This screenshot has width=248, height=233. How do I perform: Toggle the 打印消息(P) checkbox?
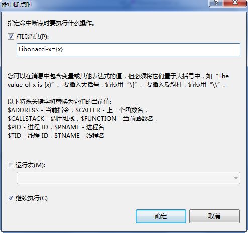11,36
